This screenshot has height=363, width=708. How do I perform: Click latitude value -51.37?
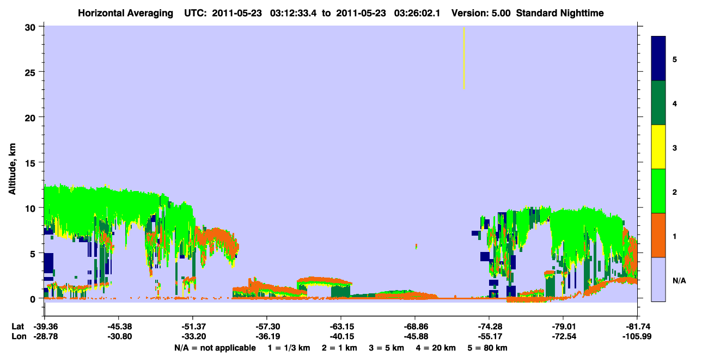coord(192,327)
